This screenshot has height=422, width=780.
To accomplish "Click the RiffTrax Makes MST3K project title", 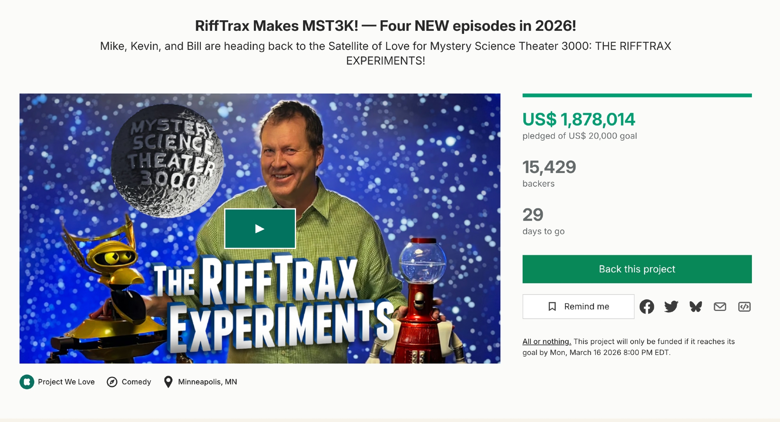I will tap(385, 26).
